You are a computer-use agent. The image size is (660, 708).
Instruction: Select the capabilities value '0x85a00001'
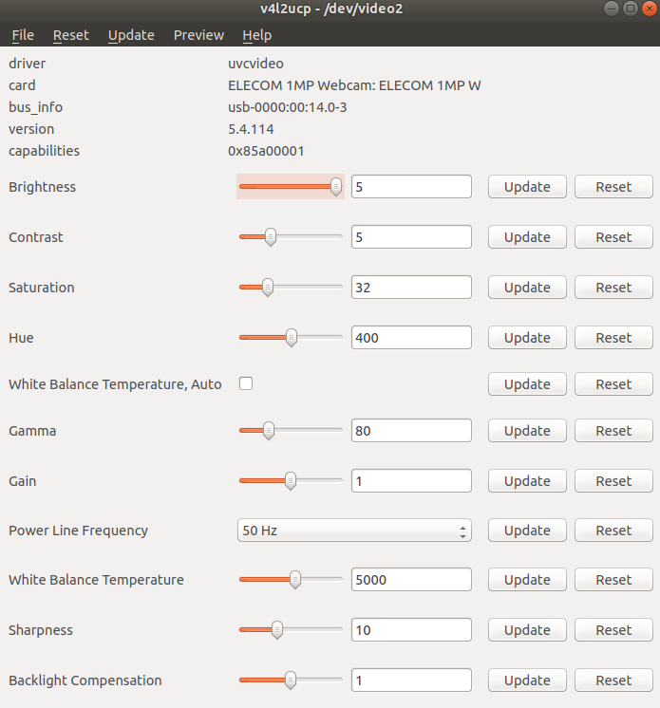pos(266,151)
